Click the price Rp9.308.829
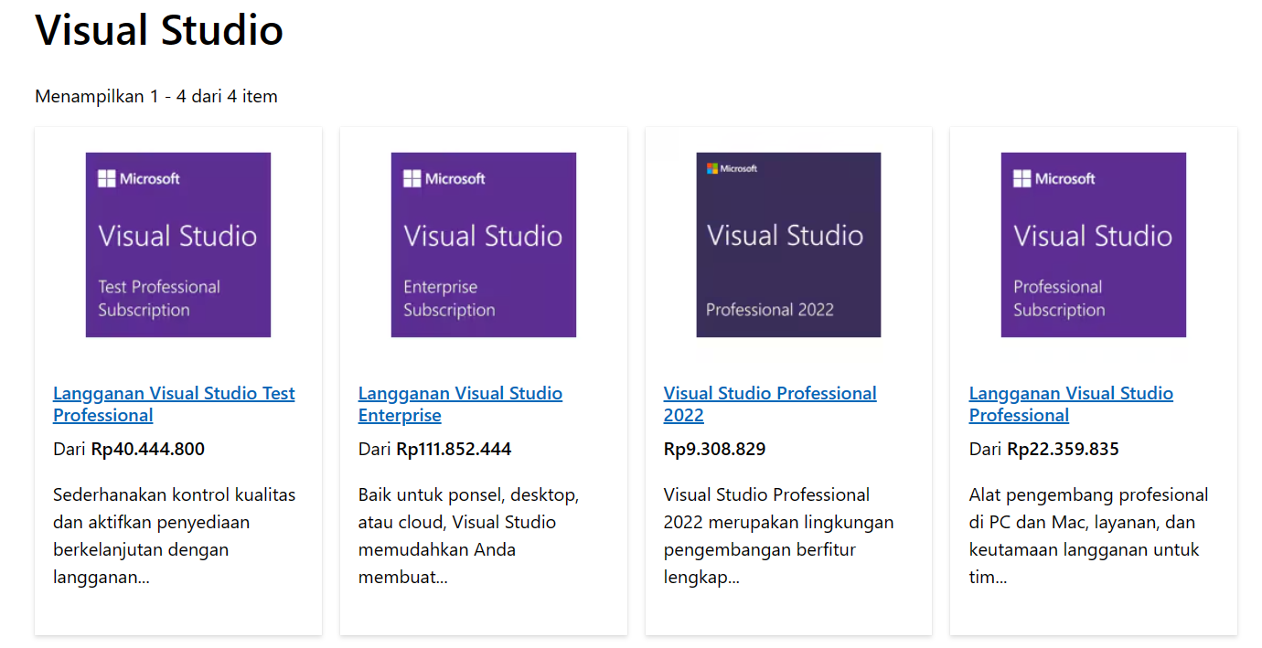Screen dimensions: 1262x648 tap(715, 449)
